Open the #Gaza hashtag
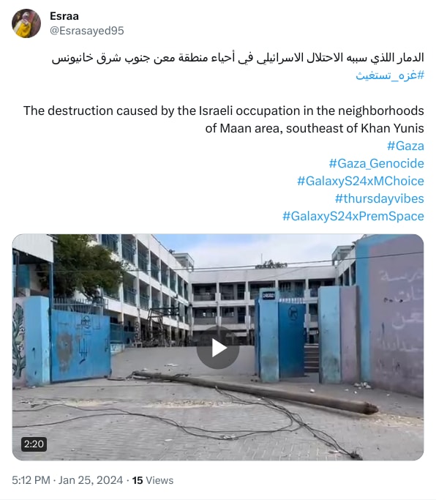The height and width of the screenshot is (500, 447). point(405,146)
